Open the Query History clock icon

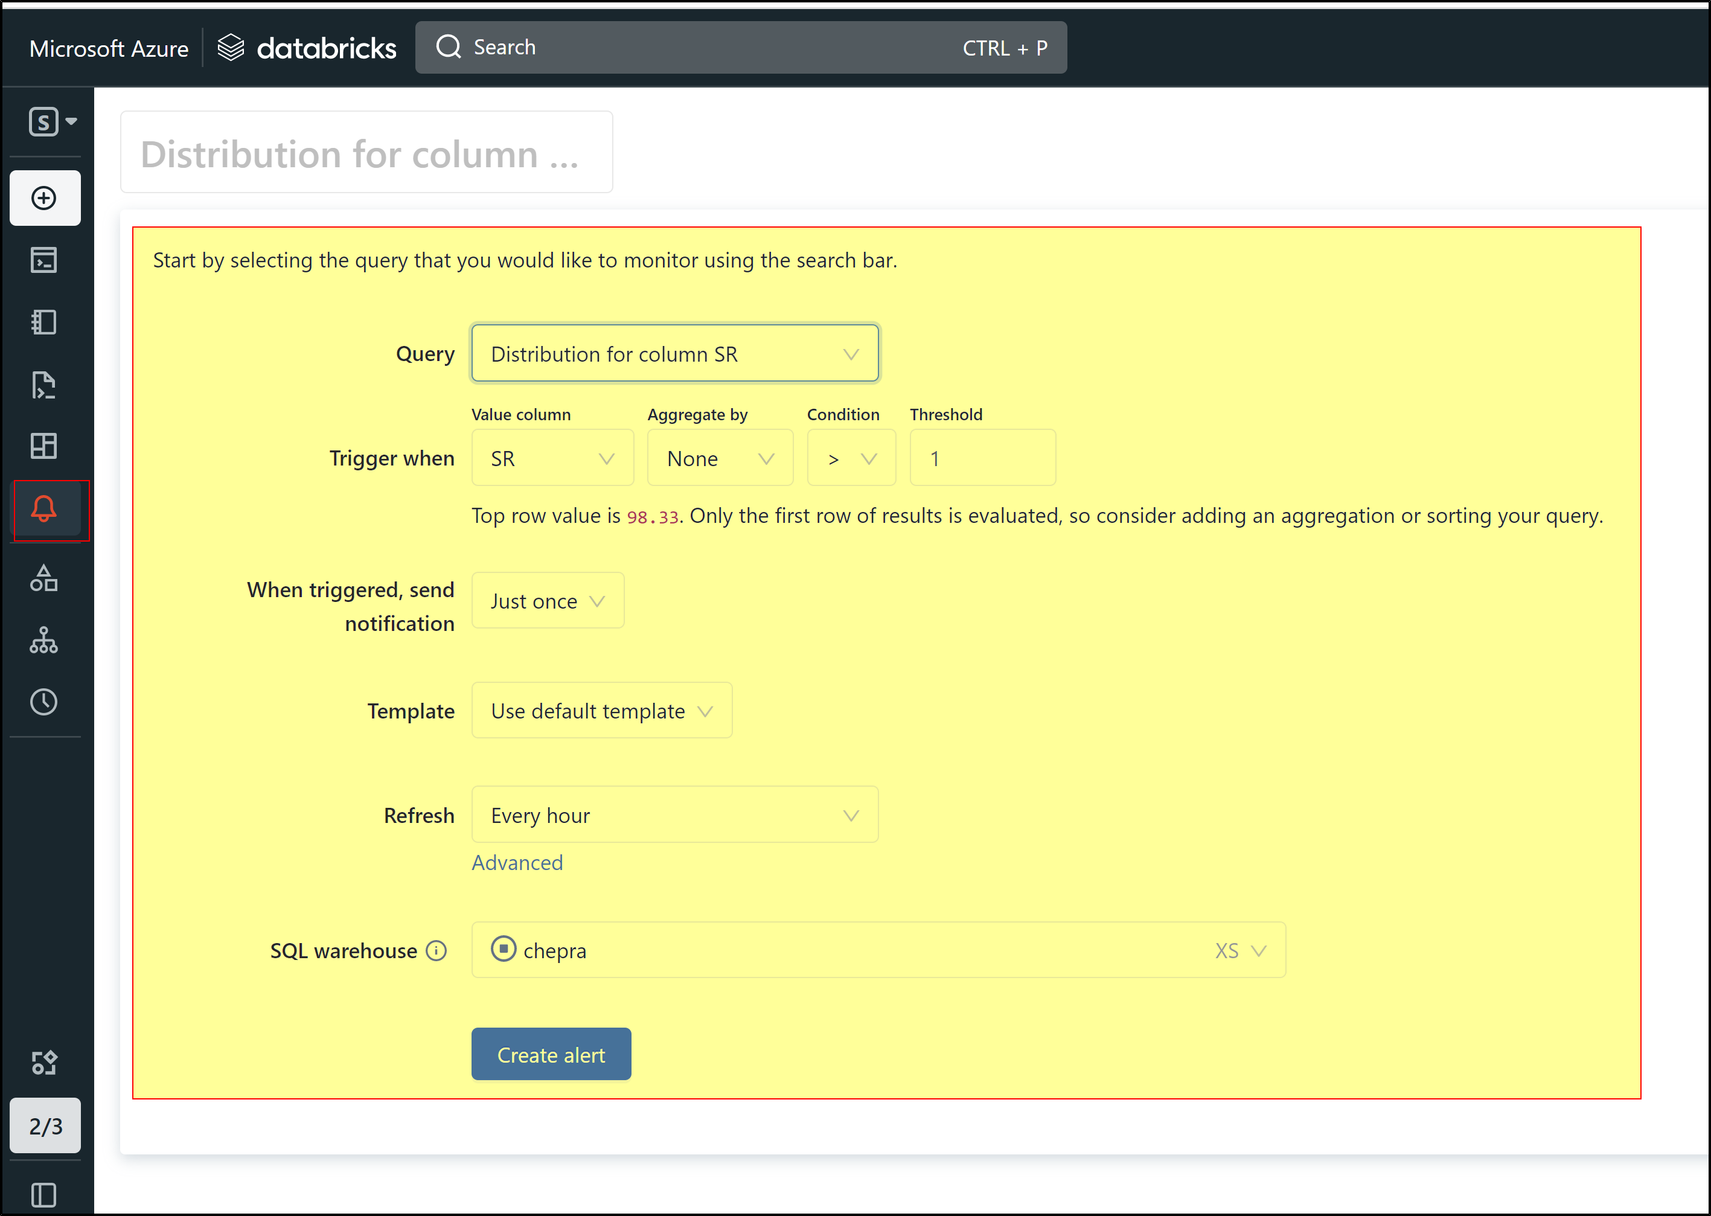click(44, 702)
